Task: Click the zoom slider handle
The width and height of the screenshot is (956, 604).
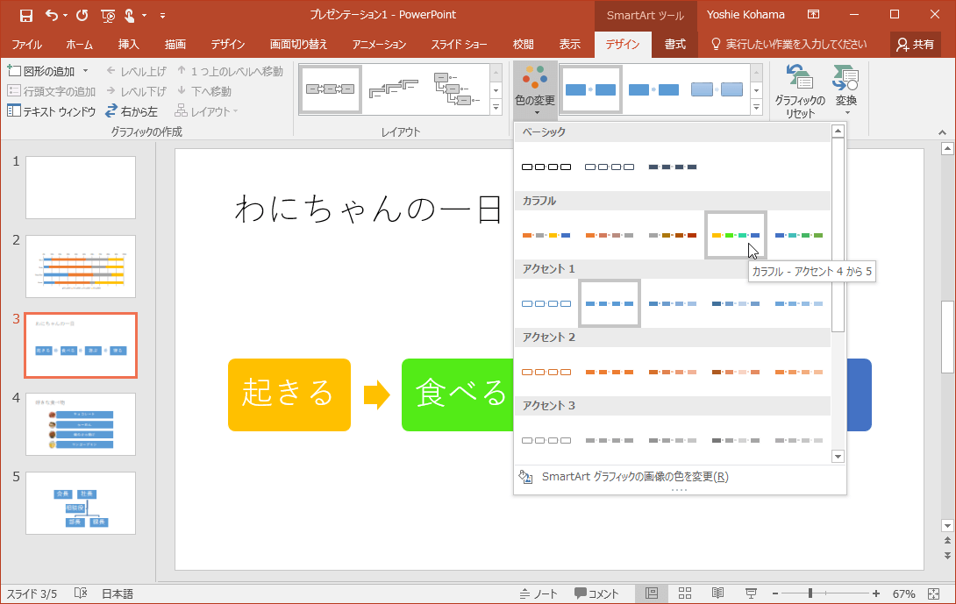Action: [810, 593]
